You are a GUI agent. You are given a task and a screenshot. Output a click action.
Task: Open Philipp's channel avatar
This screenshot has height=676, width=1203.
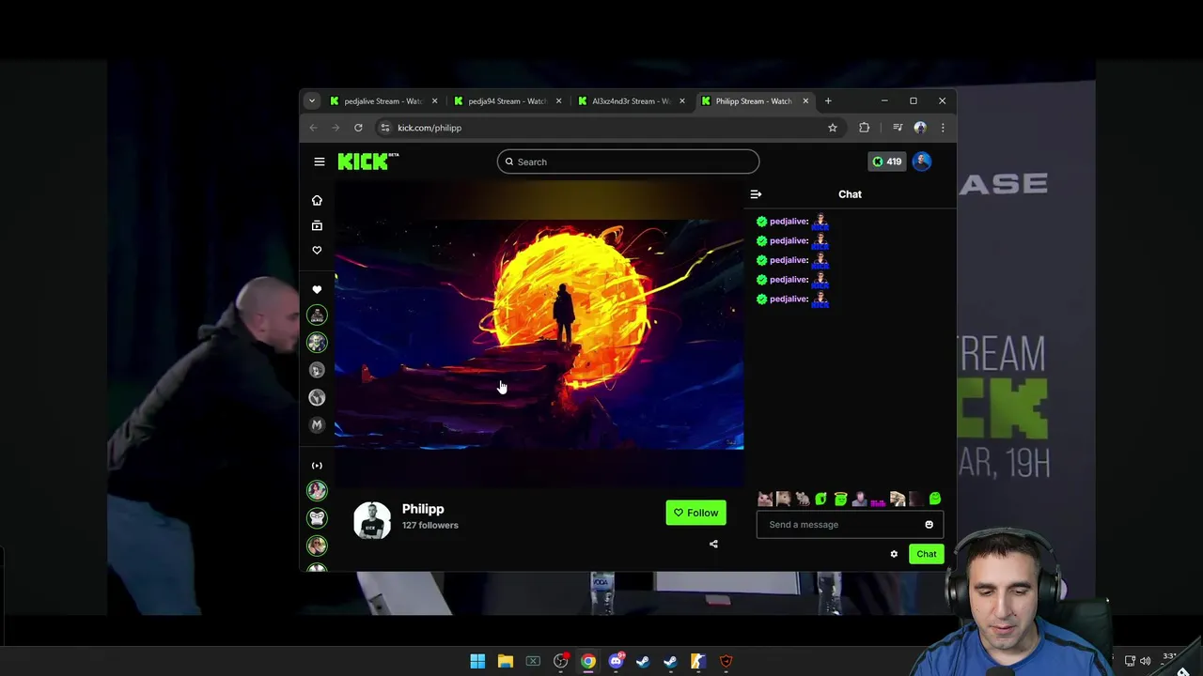pyautogui.click(x=372, y=520)
